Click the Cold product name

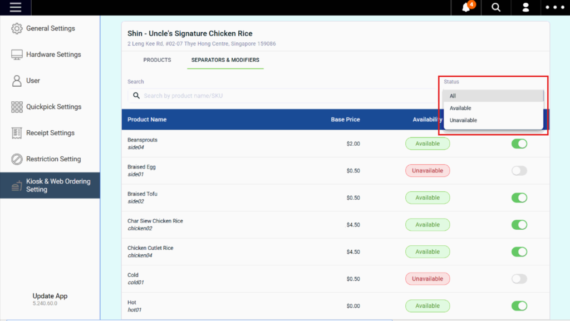[x=133, y=275]
